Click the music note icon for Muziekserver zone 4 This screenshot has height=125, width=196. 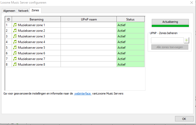pos(15,42)
